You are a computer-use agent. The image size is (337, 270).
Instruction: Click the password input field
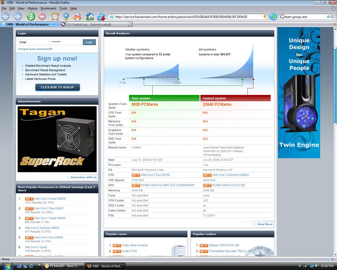click(66, 42)
